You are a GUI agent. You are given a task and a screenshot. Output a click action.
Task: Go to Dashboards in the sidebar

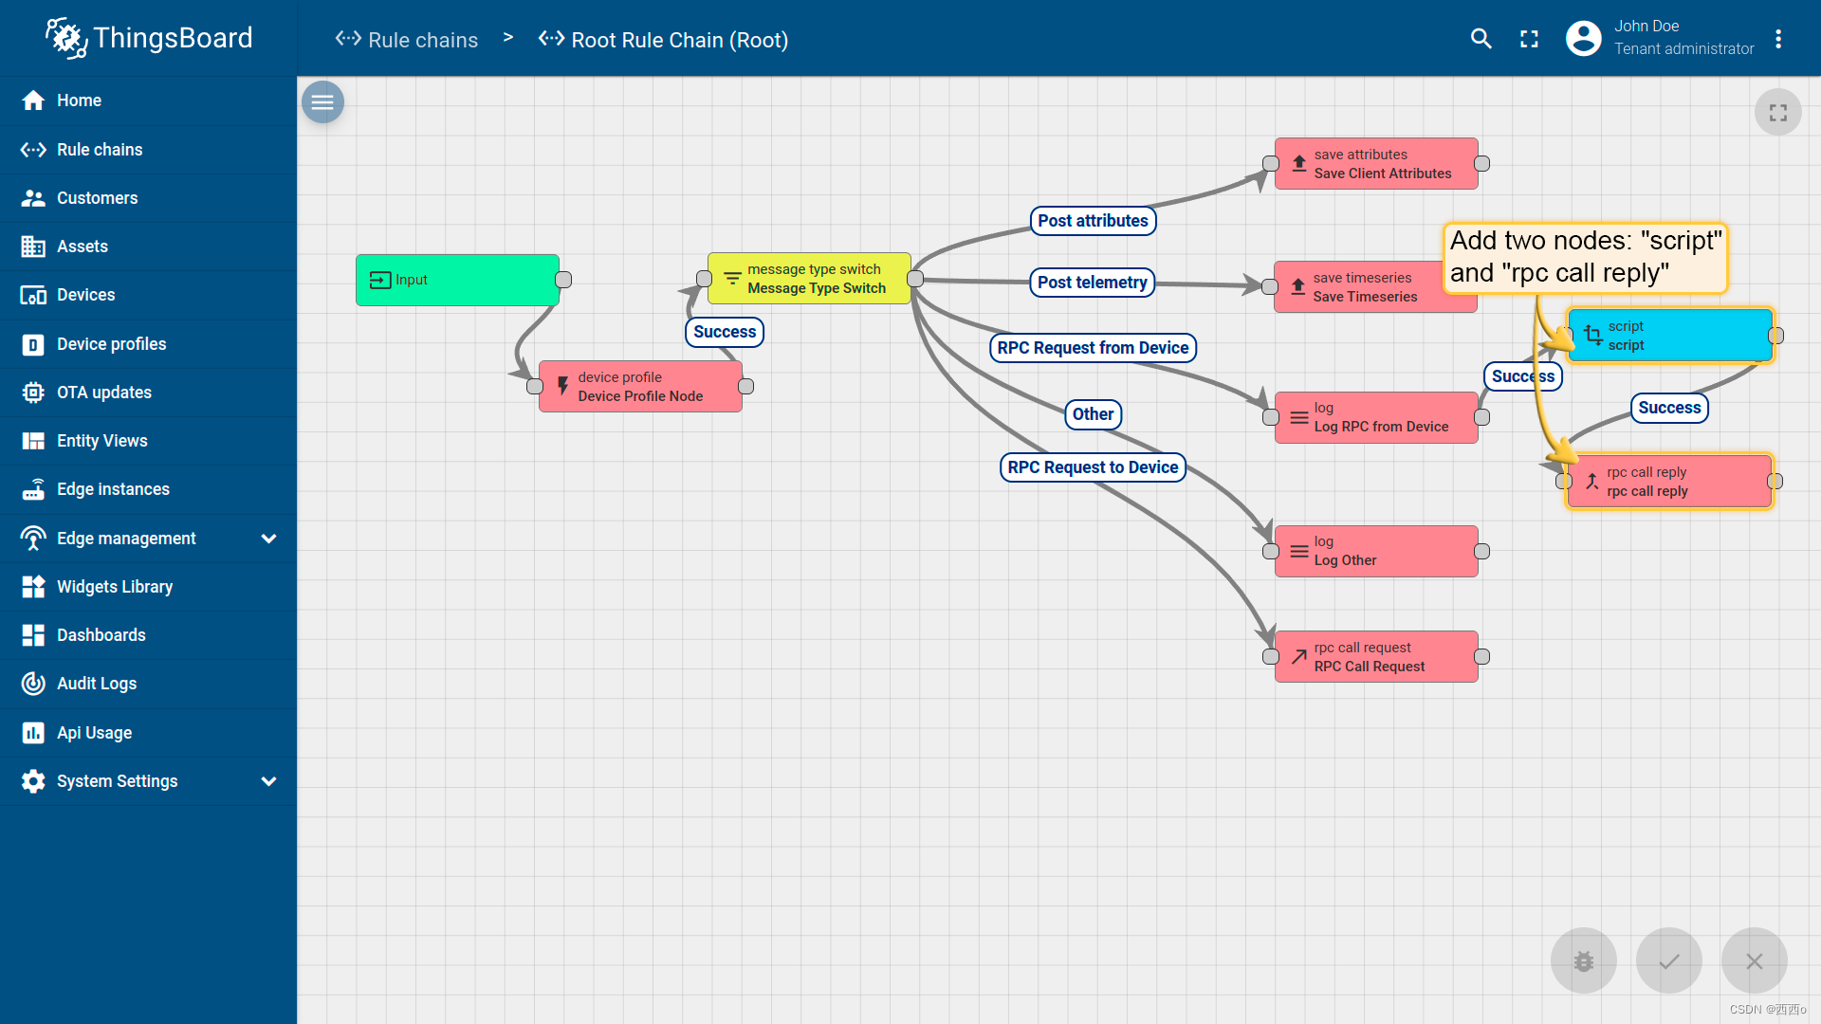101,635
